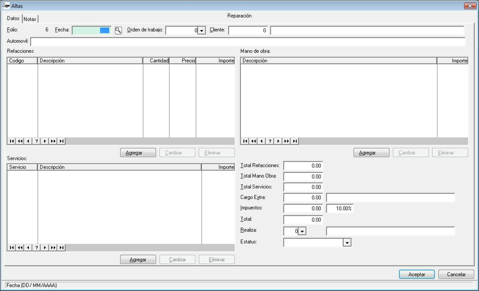
Task: Click the 10.00% tax rate field
Action: 340,208
